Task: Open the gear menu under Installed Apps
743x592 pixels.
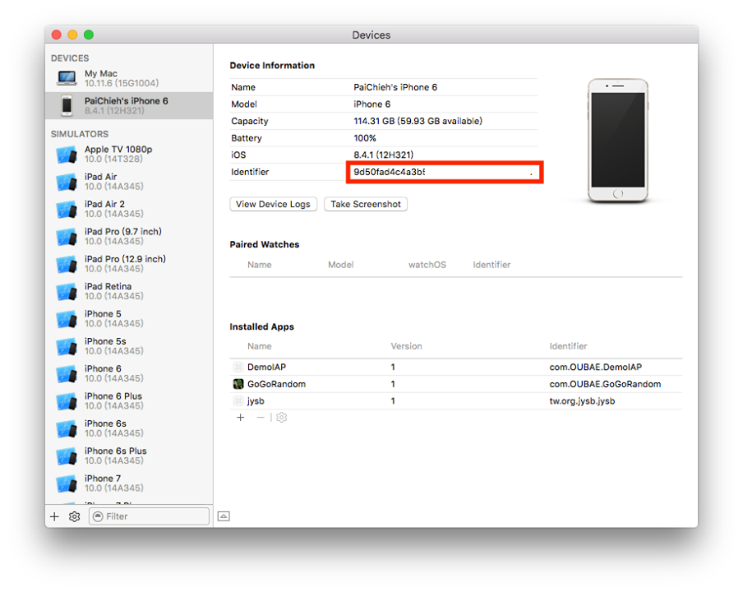Action: pyautogui.click(x=280, y=417)
